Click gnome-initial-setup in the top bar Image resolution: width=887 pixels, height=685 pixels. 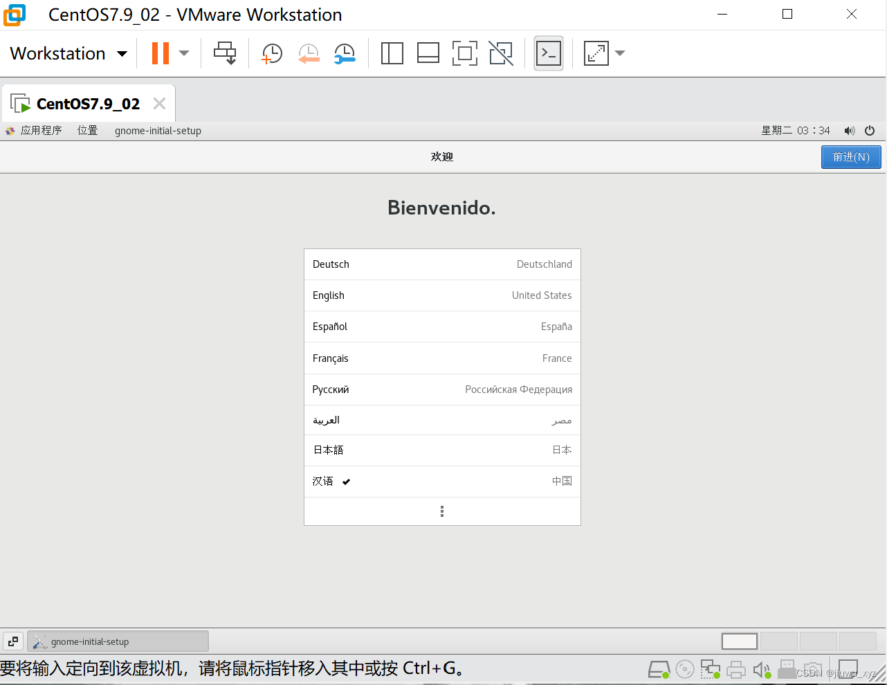pos(158,130)
